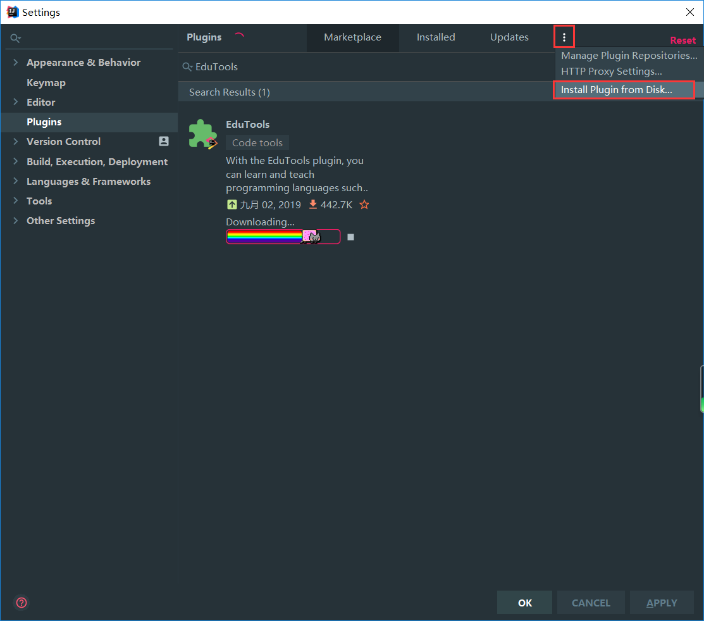Expand the Languages & Frameworks node
Image resolution: width=704 pixels, height=621 pixels.
(x=15, y=181)
